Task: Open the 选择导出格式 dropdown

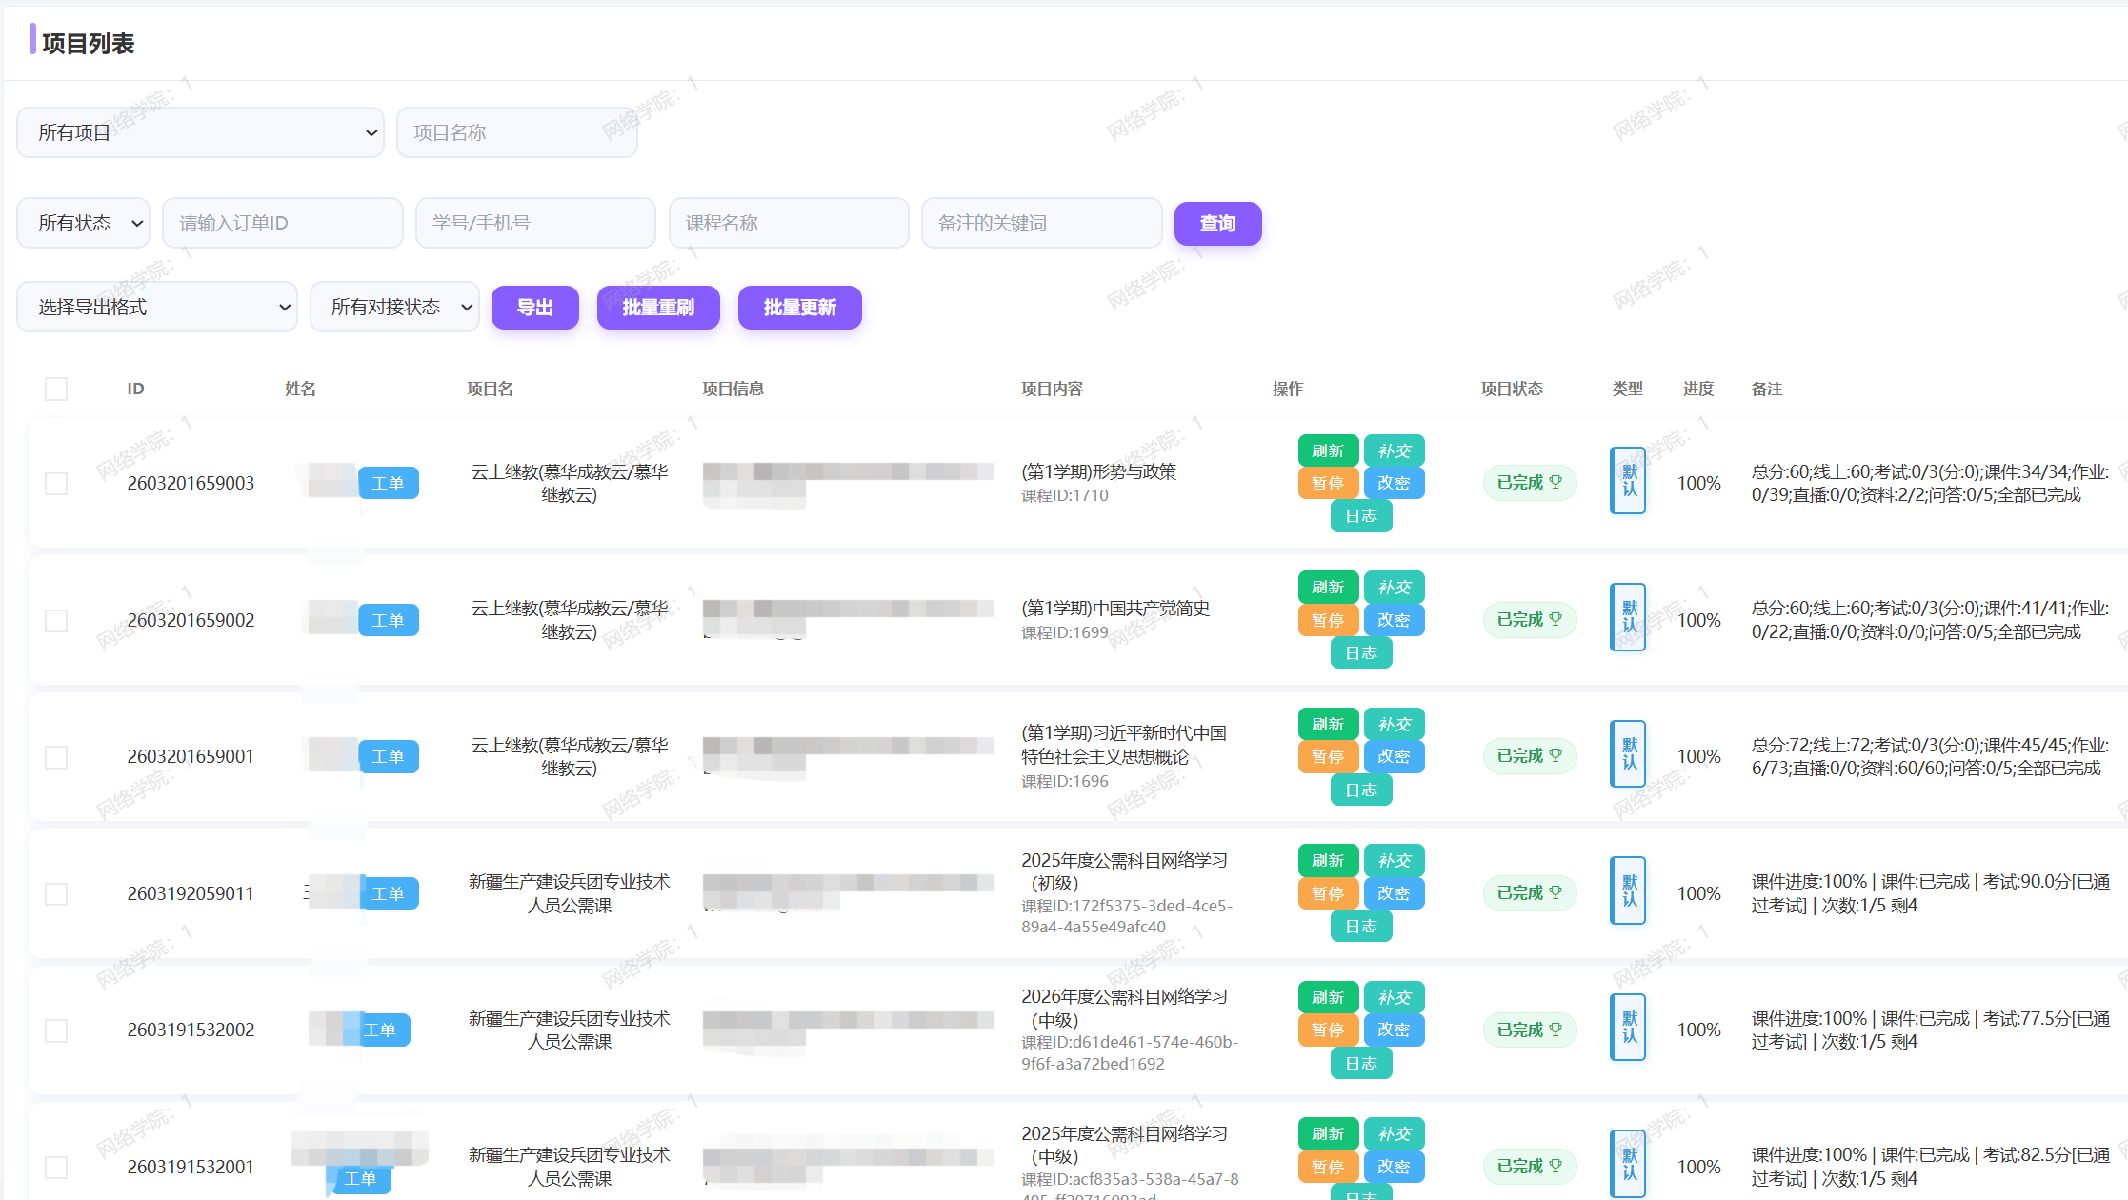Action: pos(156,307)
